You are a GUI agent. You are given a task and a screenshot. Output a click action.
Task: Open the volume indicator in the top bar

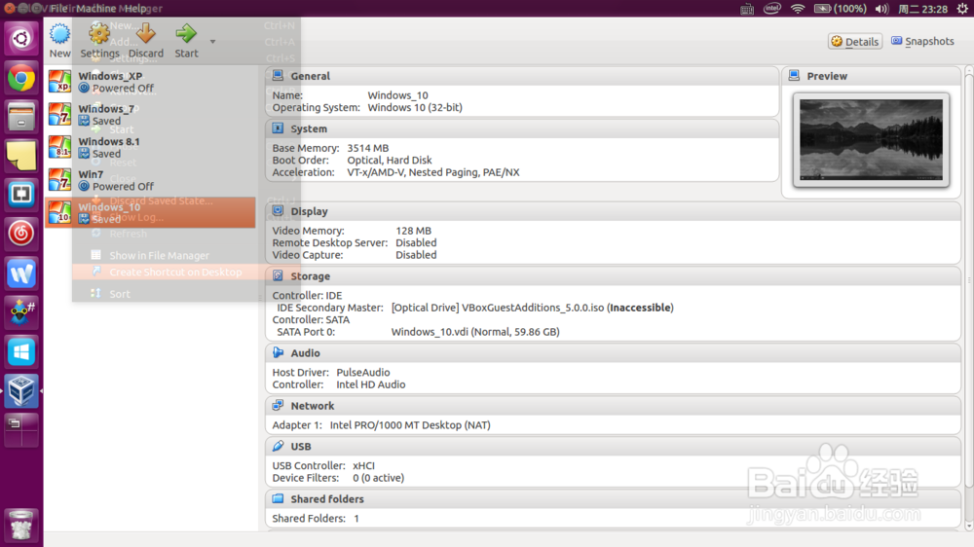(881, 9)
